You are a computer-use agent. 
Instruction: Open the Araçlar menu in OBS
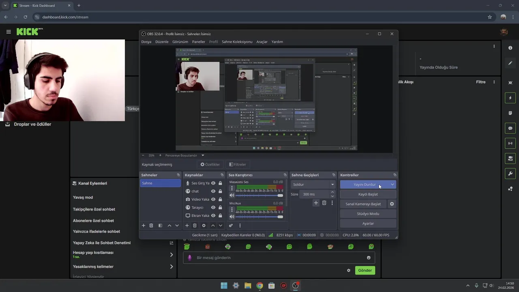[x=262, y=42]
